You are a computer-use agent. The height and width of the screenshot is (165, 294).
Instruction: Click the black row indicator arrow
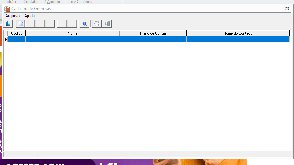6,39
